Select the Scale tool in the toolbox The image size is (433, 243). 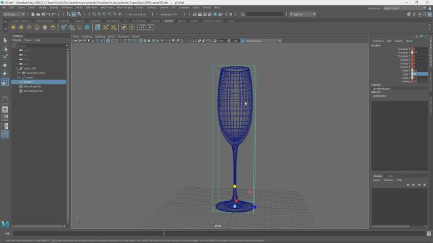coord(5,82)
